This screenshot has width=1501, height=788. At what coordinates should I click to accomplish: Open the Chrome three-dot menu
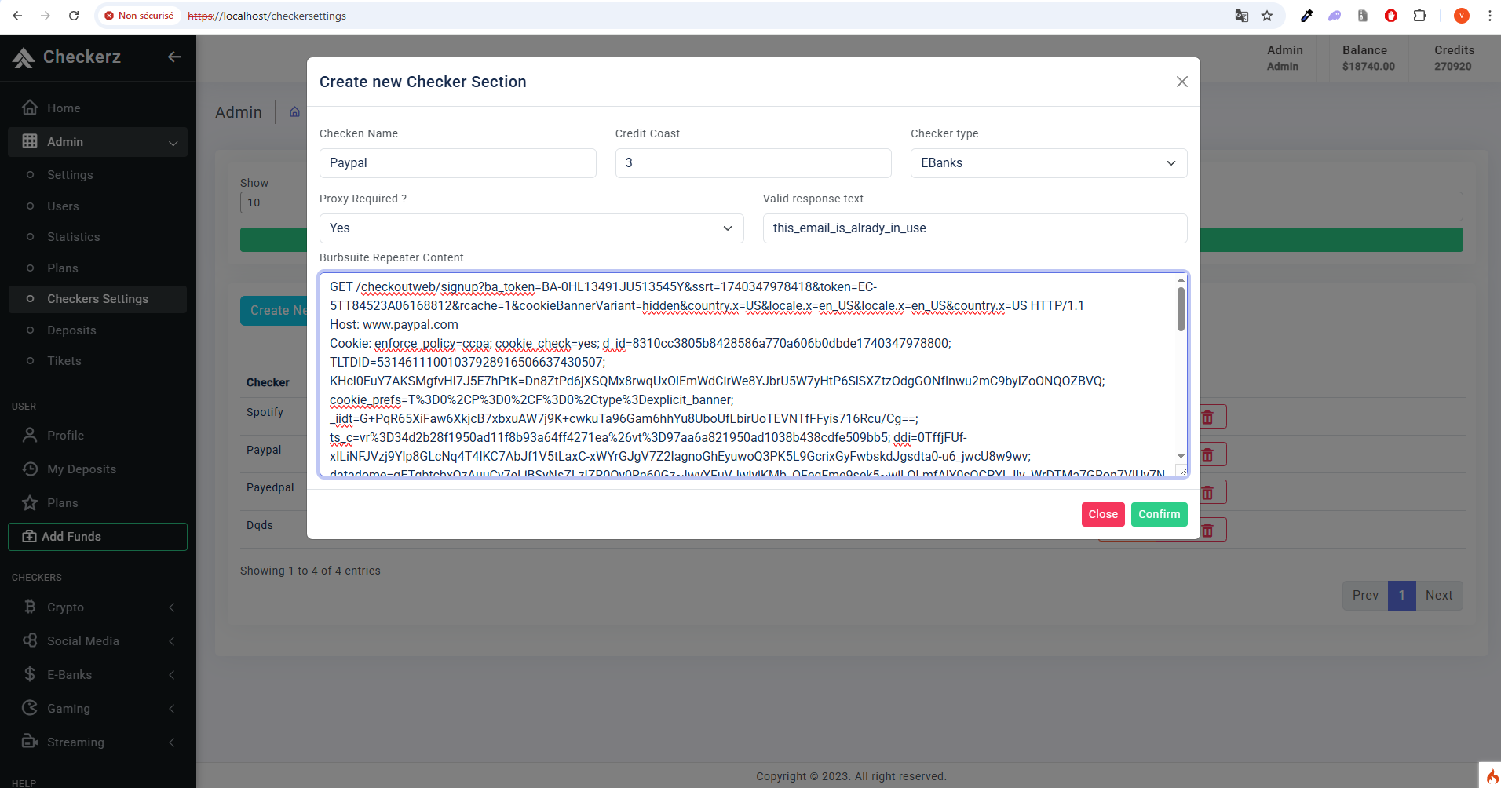(x=1489, y=16)
